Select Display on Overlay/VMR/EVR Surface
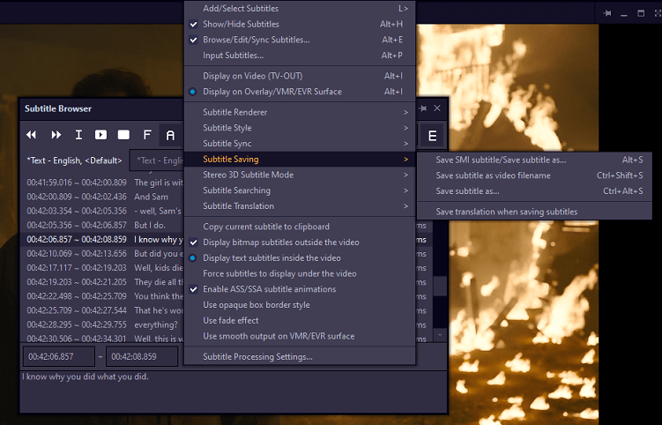662x425 pixels. point(300,92)
